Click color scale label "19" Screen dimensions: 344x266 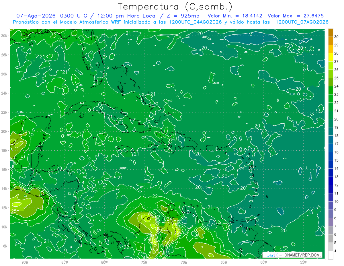tap(336, 127)
